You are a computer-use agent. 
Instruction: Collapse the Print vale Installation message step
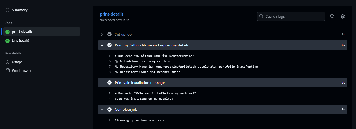[102, 83]
